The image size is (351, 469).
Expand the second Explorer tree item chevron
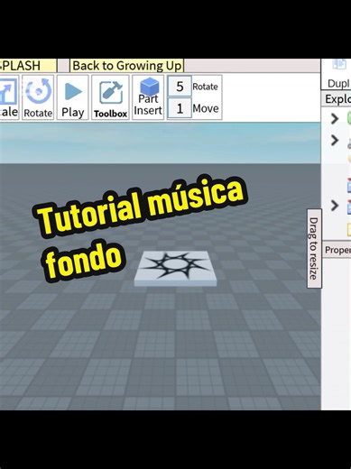tap(335, 140)
